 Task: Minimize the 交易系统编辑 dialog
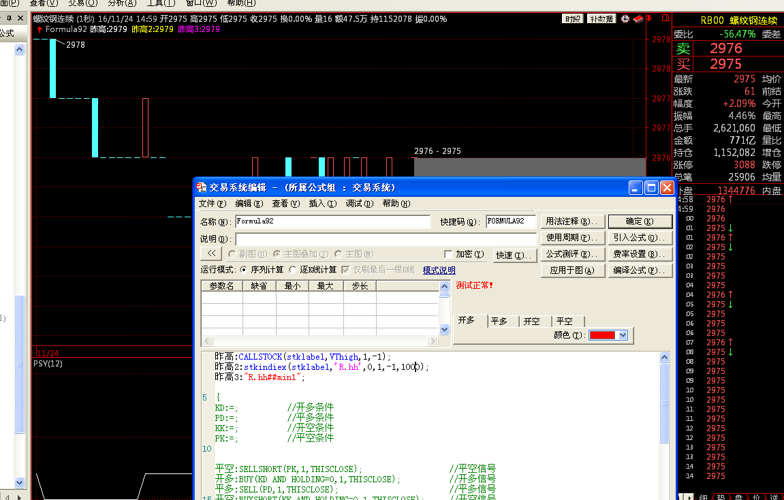[x=636, y=187]
